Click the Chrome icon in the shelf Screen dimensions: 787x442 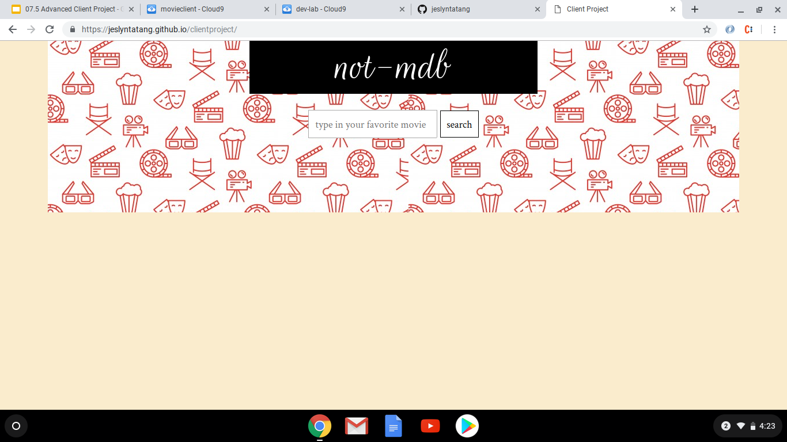point(320,426)
